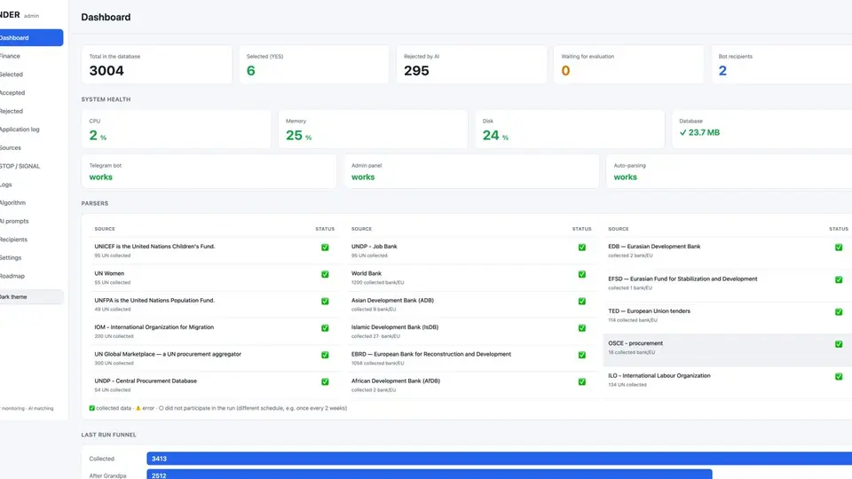Click the EBRD status check icon
The image size is (852, 479).
click(x=582, y=355)
